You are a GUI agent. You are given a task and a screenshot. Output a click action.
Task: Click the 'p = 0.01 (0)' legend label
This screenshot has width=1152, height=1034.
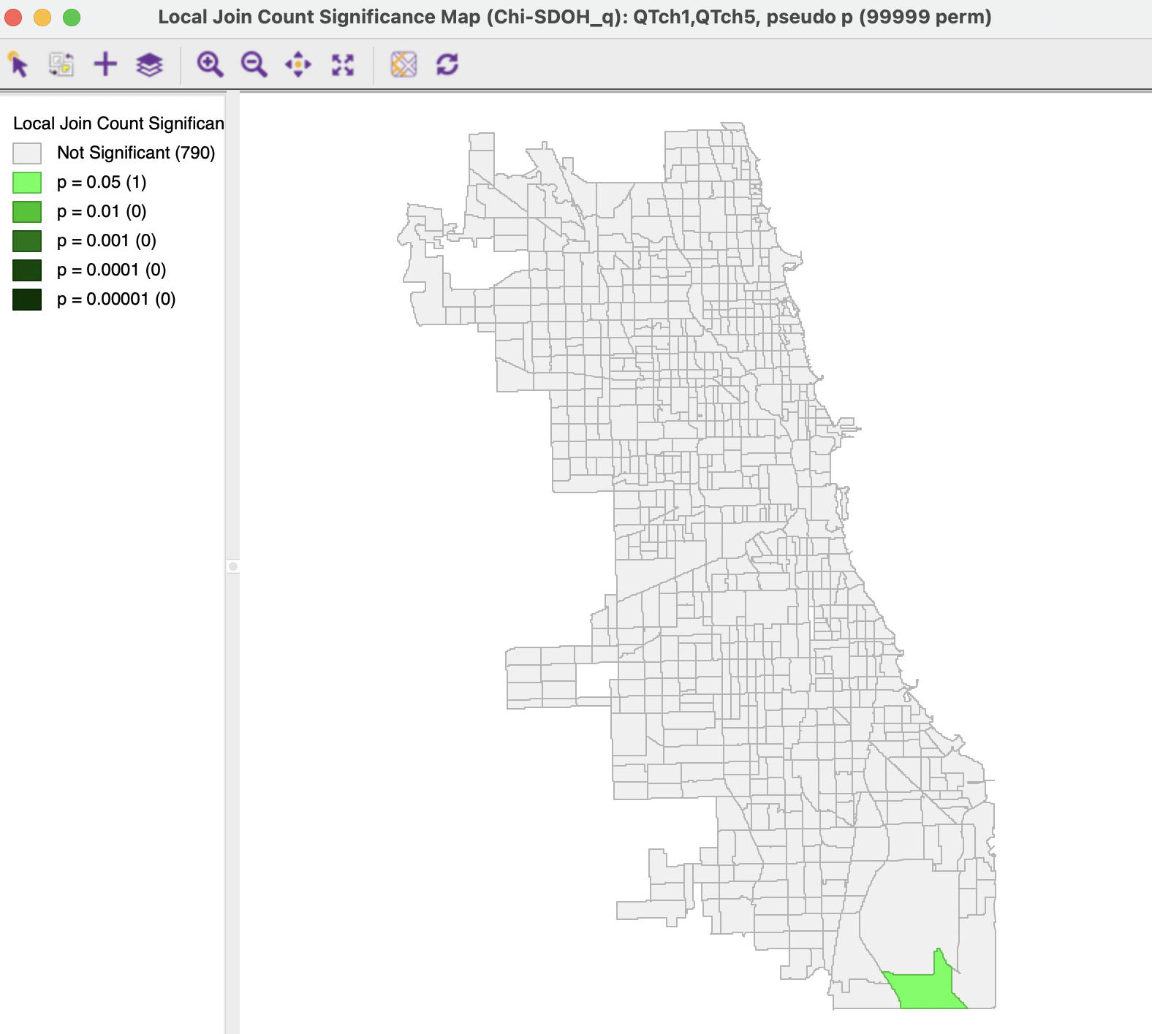point(102,211)
